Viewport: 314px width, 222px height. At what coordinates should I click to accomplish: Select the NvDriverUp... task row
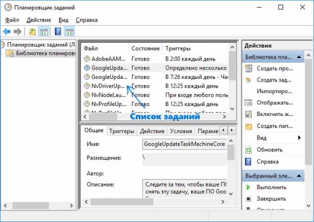(155, 86)
